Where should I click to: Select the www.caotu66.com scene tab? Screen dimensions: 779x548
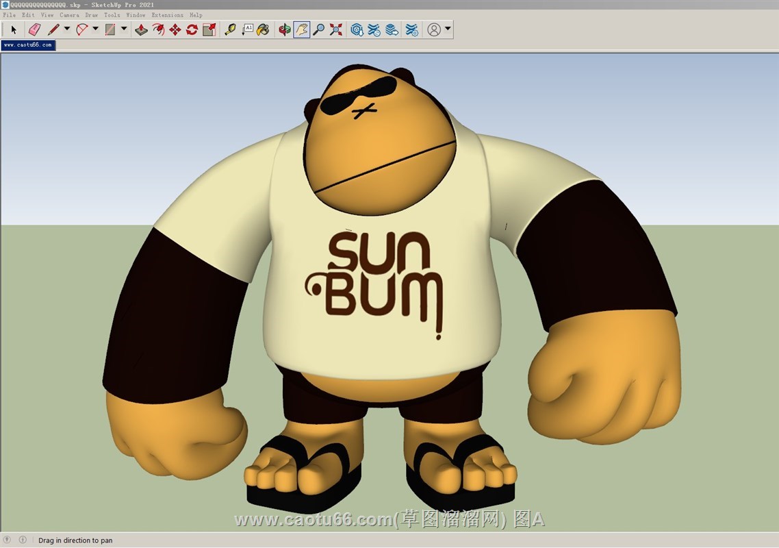pyautogui.click(x=28, y=45)
